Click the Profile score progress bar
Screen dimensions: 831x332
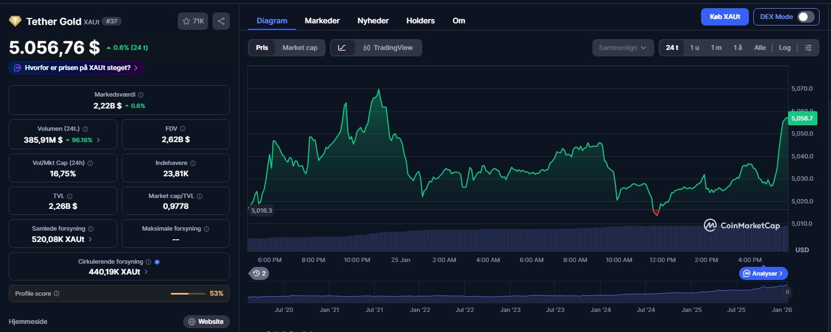[188, 293]
